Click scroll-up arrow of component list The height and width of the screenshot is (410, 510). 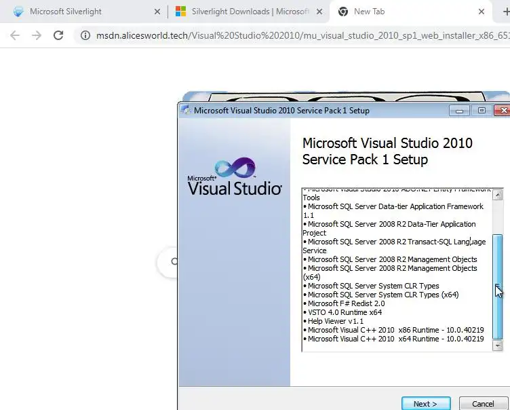[x=498, y=195]
